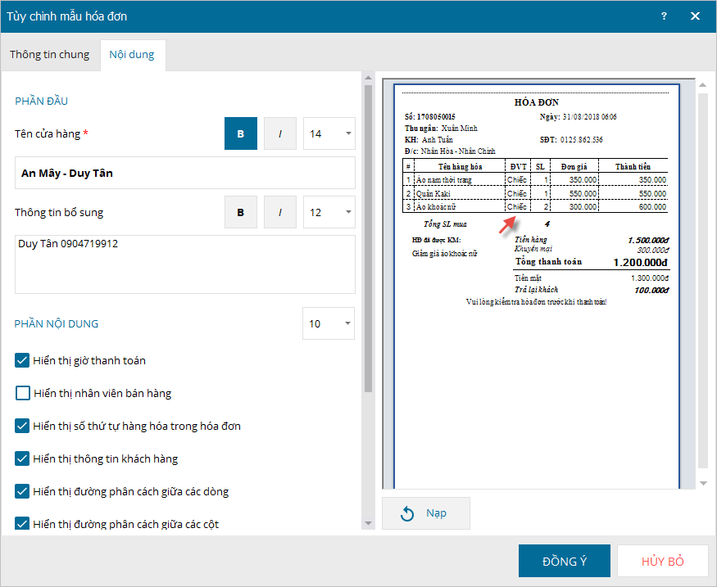Close the invoice customization dialog
Viewport: 717px width, 587px height.
point(695,16)
